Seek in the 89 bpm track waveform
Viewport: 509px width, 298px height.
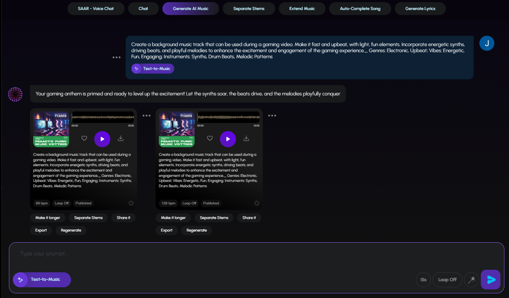(x=103, y=117)
